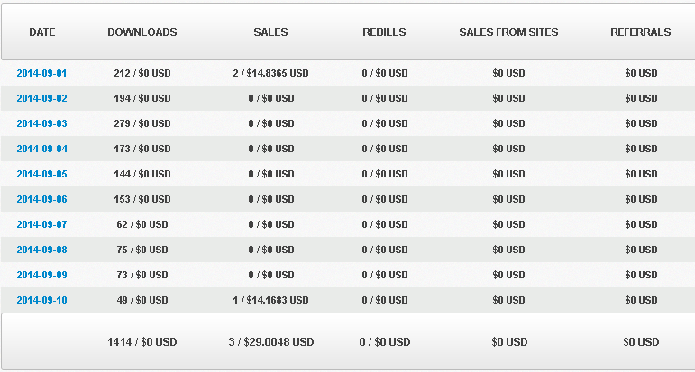Click the DATE column header

tap(42, 32)
